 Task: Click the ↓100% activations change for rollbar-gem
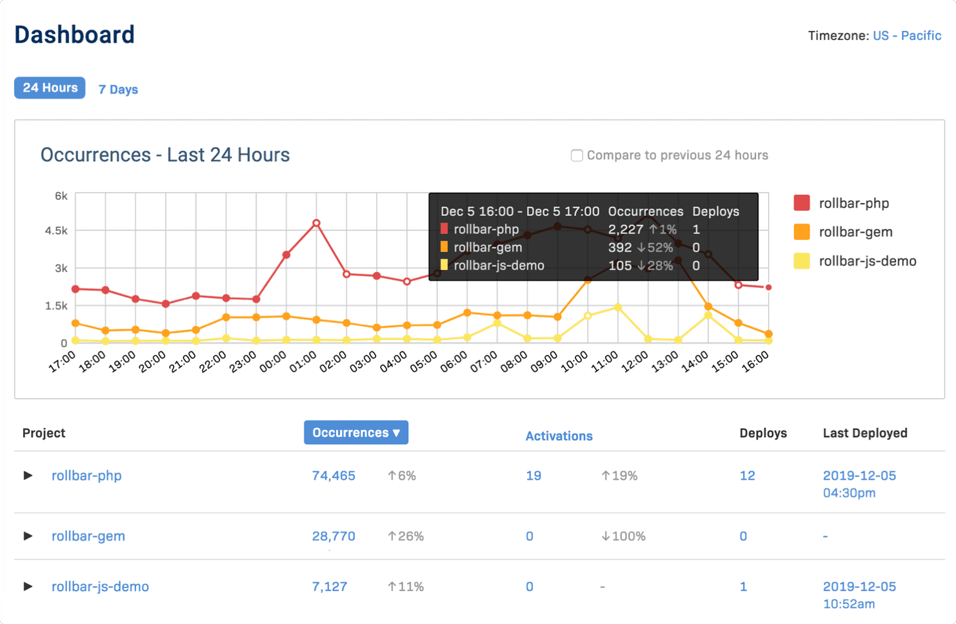(623, 536)
